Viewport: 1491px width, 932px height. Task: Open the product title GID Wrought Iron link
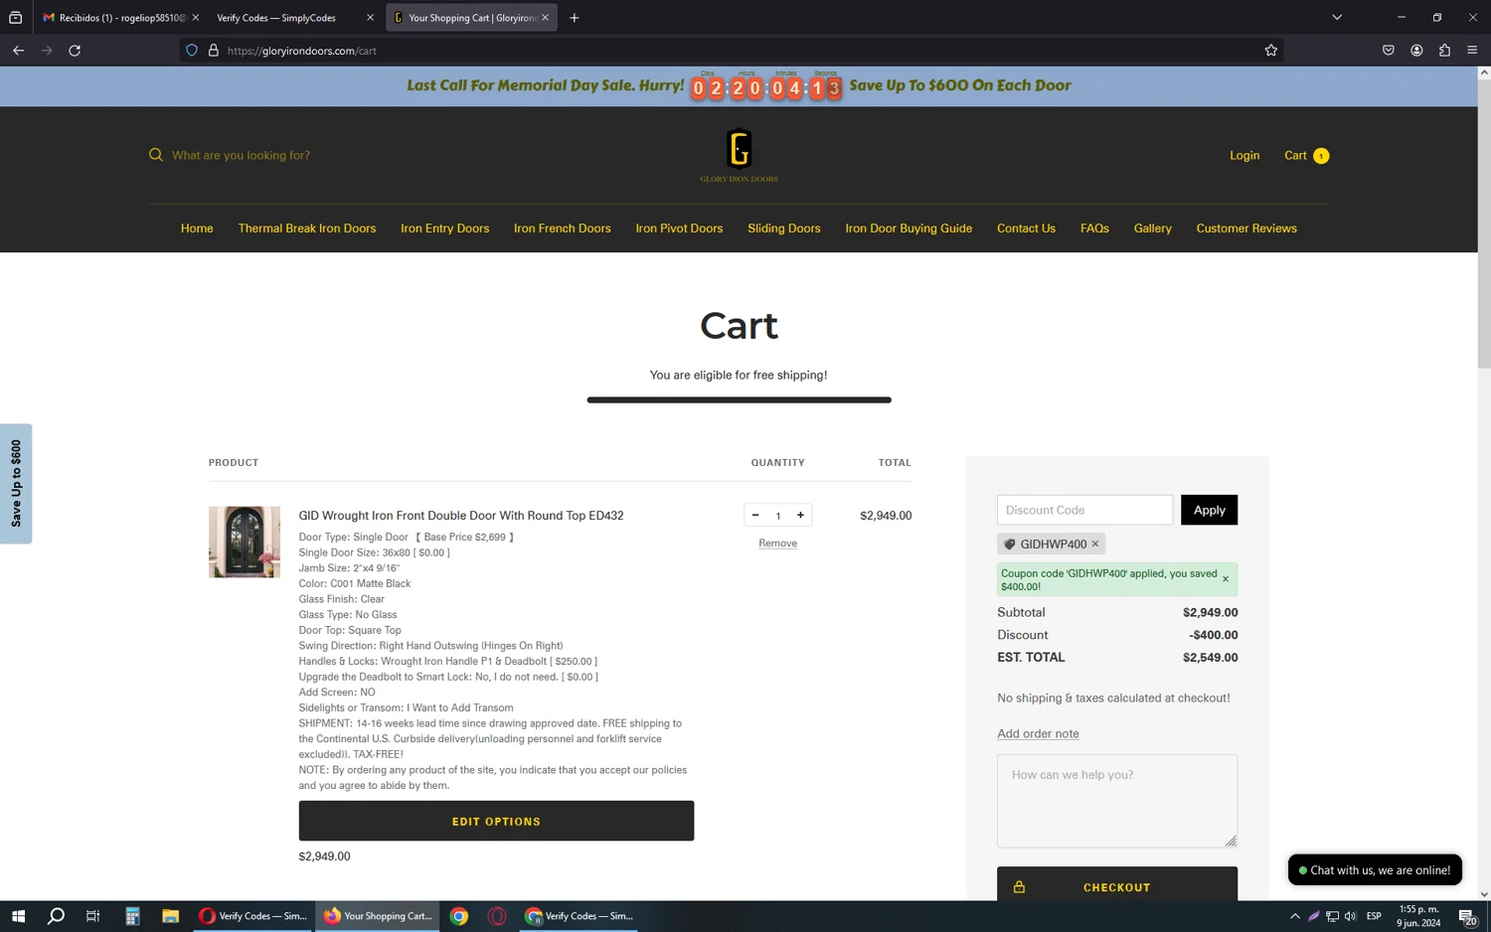[x=461, y=516]
